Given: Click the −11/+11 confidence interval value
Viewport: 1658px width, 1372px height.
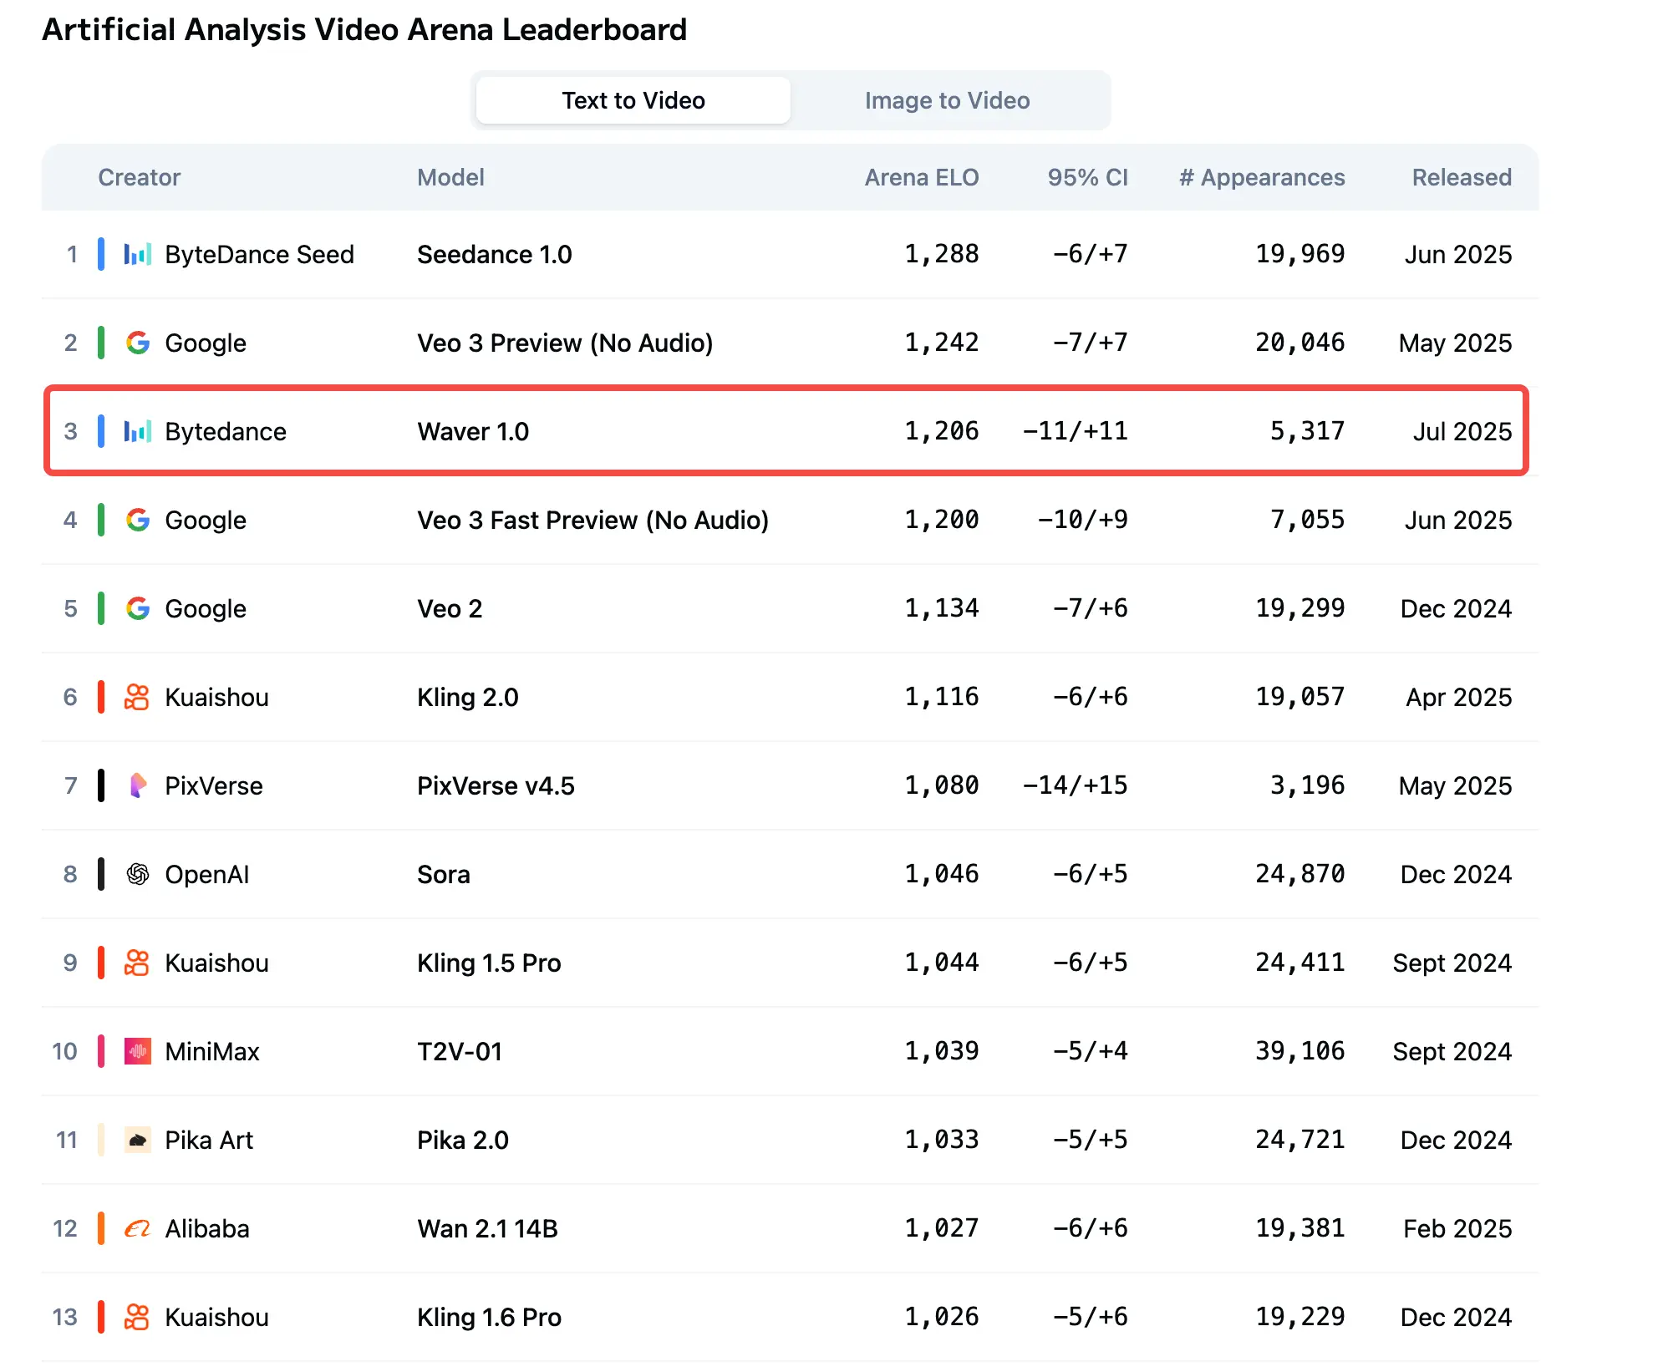Looking at the screenshot, I should 1075,431.
